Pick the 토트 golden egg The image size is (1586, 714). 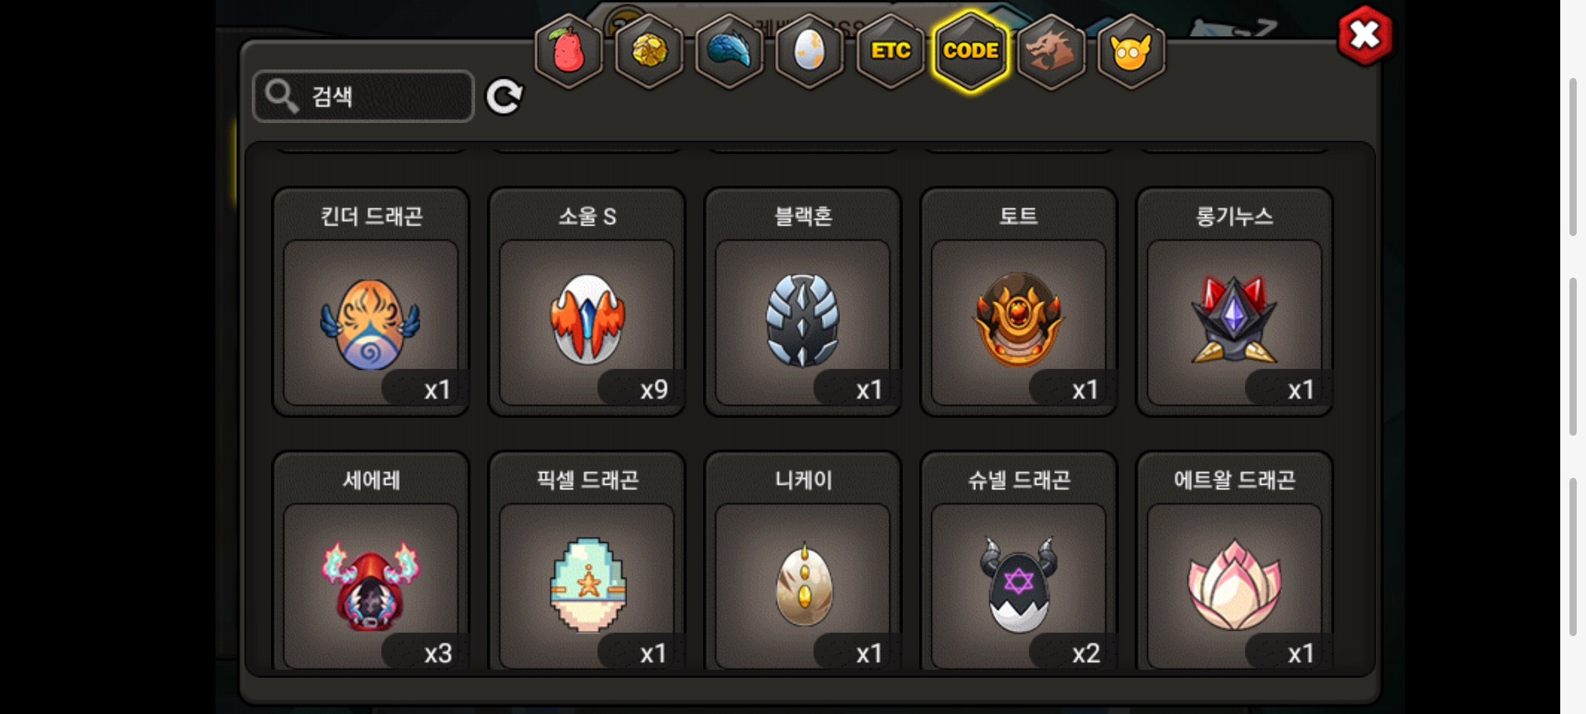[1018, 302]
